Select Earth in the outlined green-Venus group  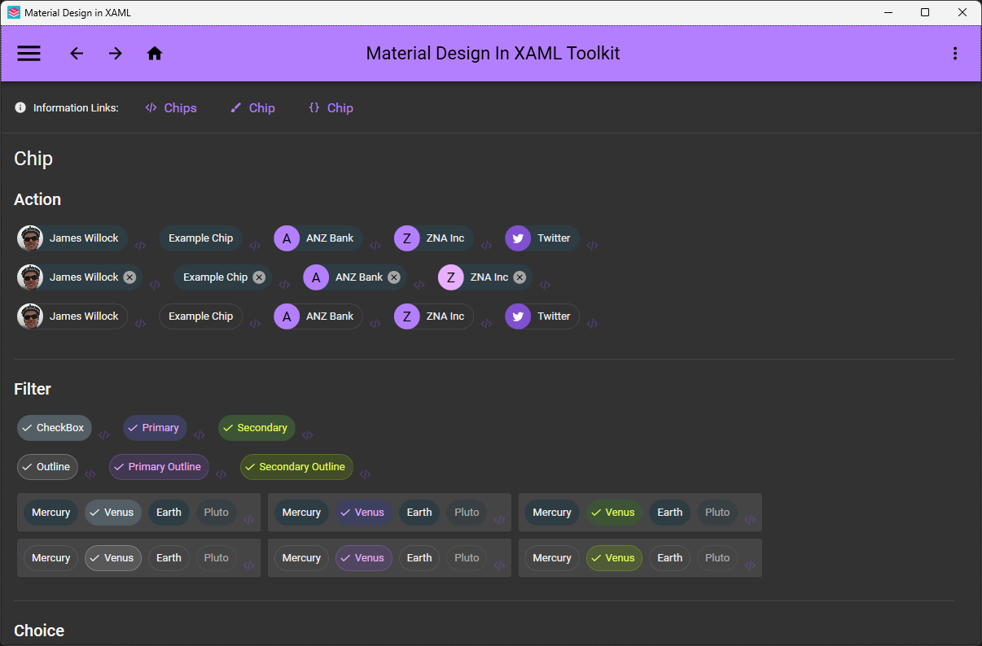click(670, 558)
